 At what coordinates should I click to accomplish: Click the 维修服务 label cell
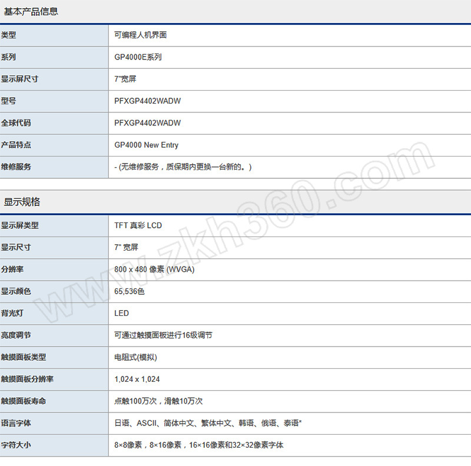click(x=54, y=167)
